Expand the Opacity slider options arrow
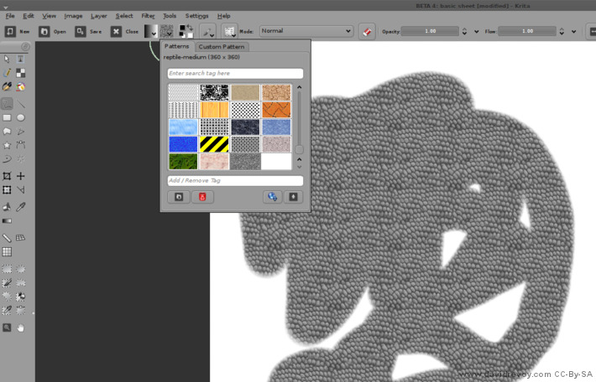 click(x=476, y=31)
